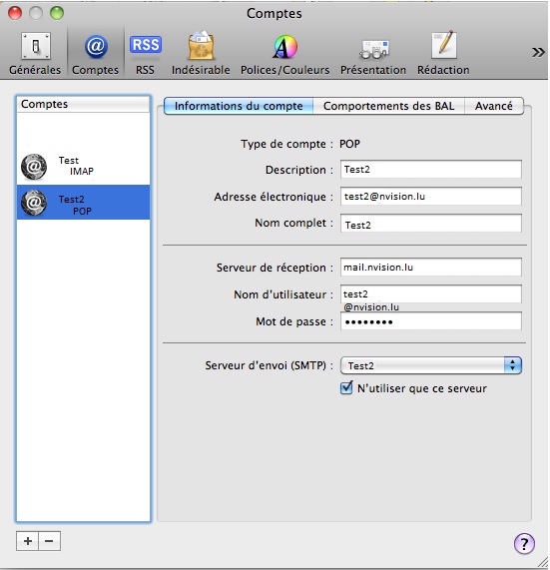
Task: Select the Test2 POP account
Action: pos(83,202)
